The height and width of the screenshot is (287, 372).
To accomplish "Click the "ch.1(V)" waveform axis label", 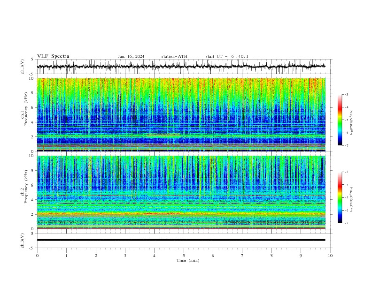I will click(x=23, y=67).
